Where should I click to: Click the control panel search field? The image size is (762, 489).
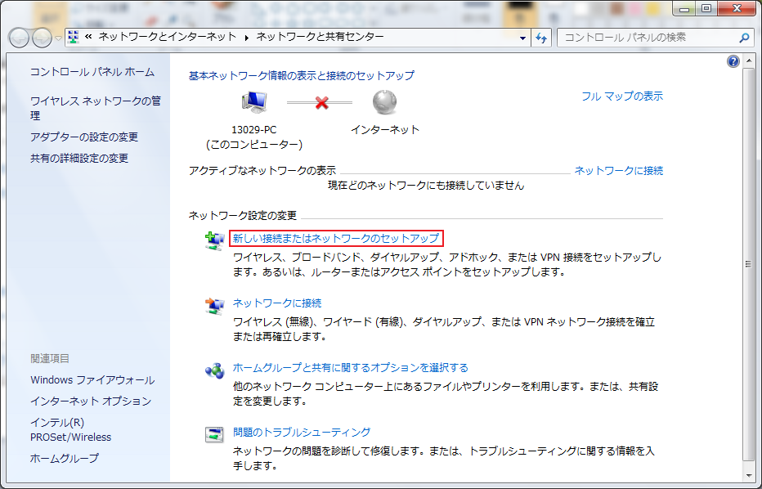646,38
